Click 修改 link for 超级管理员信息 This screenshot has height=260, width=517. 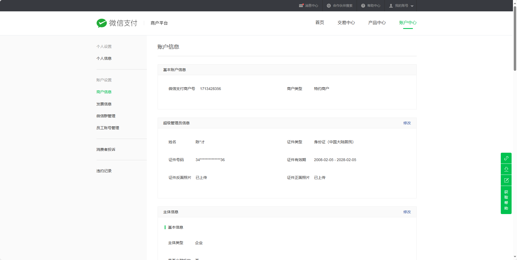click(x=407, y=123)
